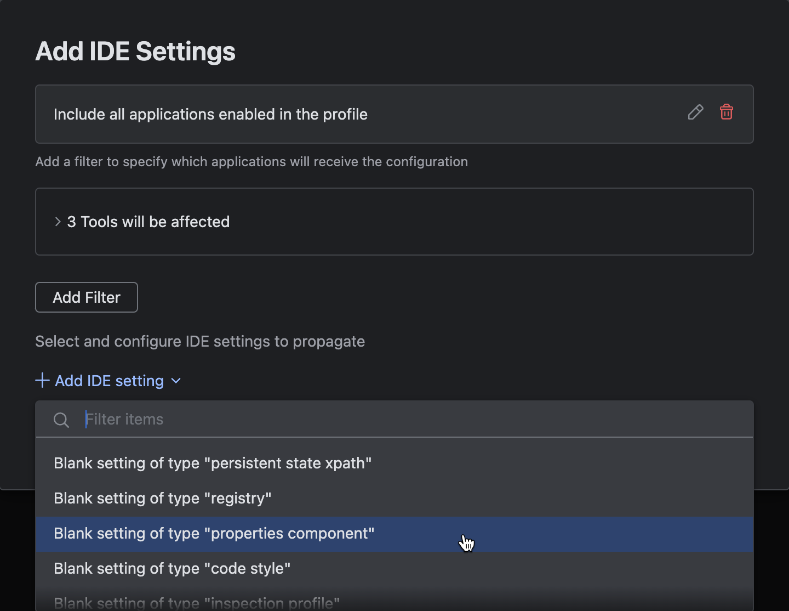
Task: Open the chevron beside Add IDE setting
Action: point(175,380)
